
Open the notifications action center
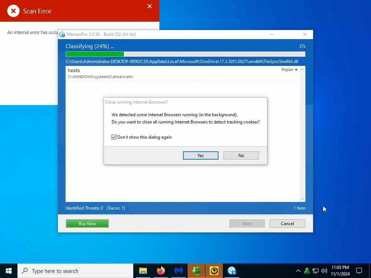pos(359,271)
